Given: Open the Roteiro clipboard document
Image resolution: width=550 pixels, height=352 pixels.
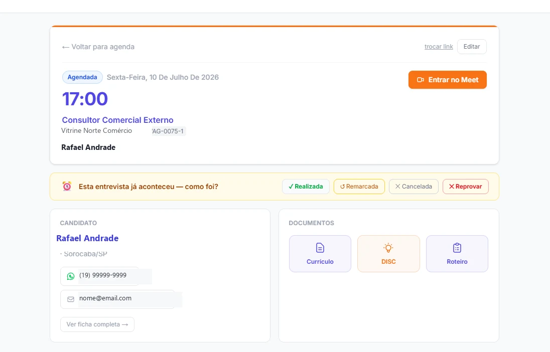Looking at the screenshot, I should pos(457,254).
